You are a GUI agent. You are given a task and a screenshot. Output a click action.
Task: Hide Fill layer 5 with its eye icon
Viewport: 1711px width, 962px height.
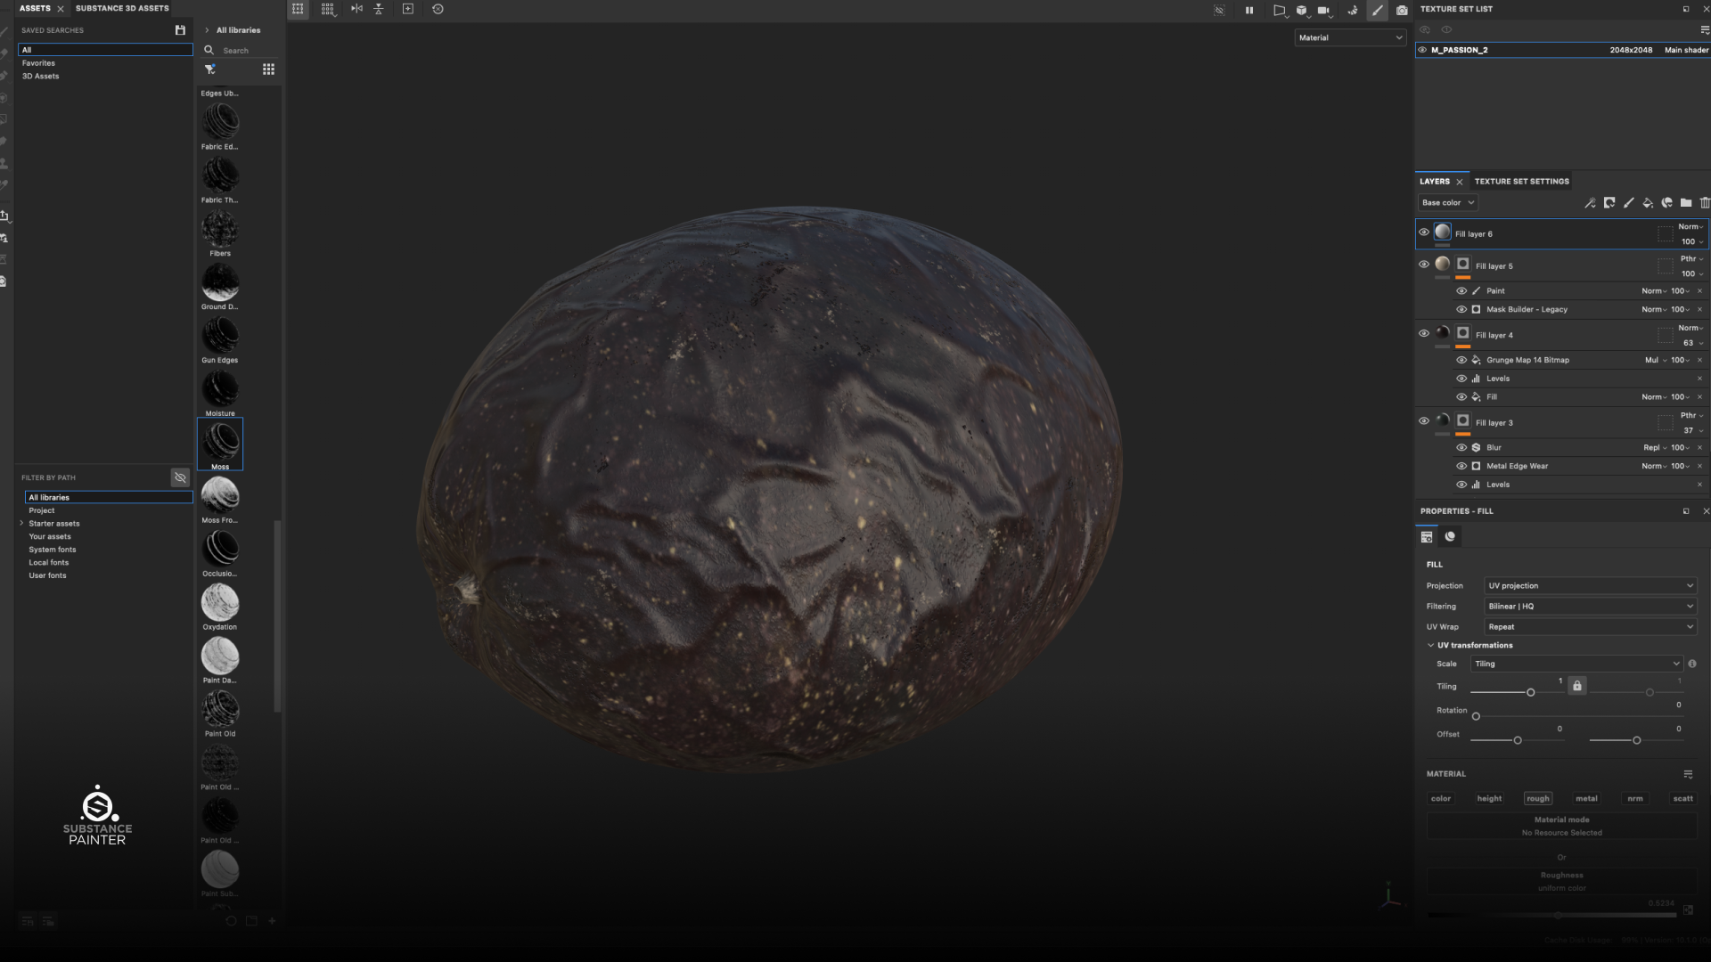click(1424, 265)
